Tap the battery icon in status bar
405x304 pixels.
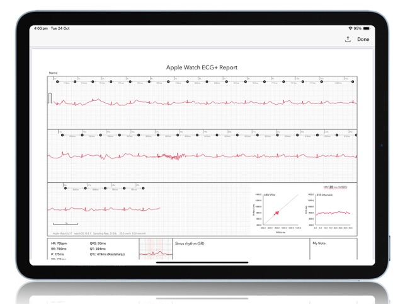coord(366,28)
